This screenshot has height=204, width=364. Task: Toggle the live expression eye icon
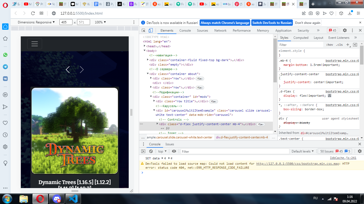click(x=174, y=151)
